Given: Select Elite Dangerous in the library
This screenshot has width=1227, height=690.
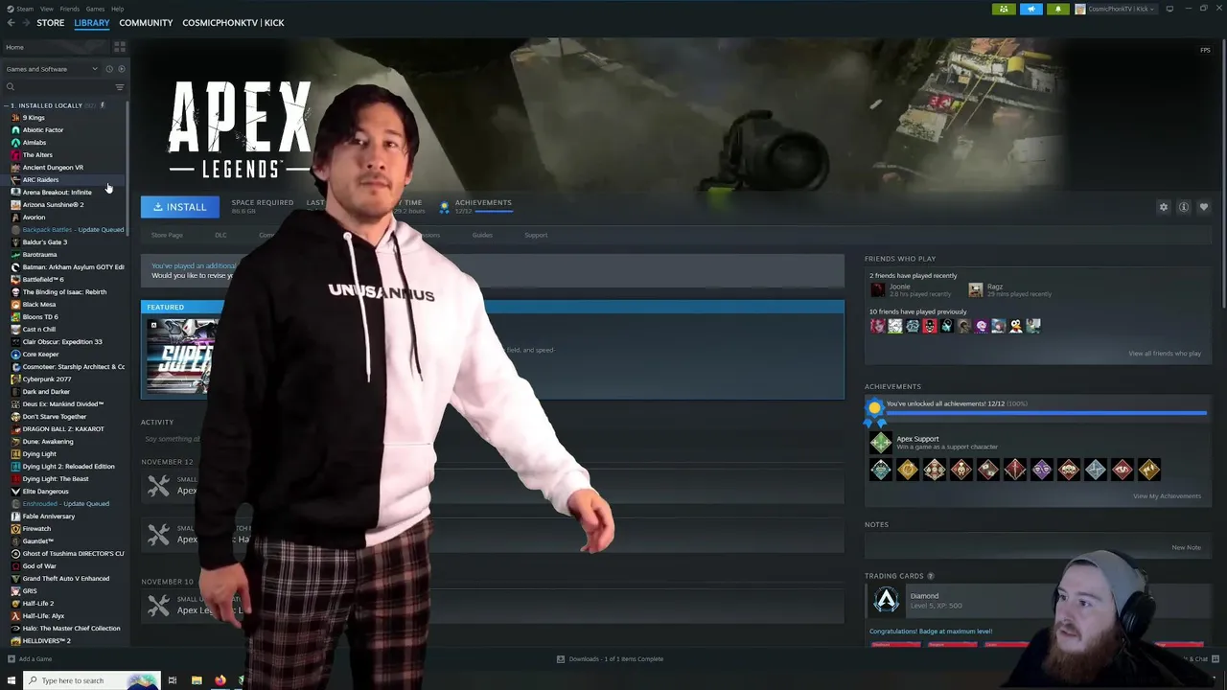Looking at the screenshot, I should click(x=45, y=492).
